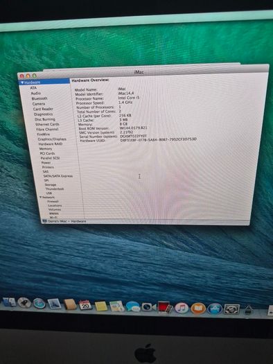This screenshot has width=273, height=364.
Task: Open Finder from the dock
Action: point(9,302)
